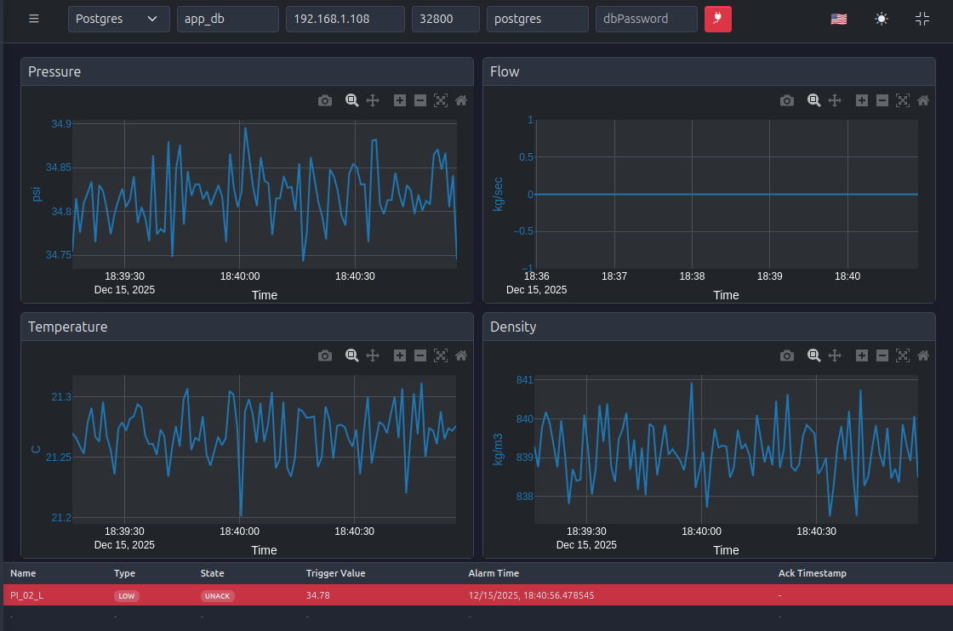Click the kg/m3 axis label

pyautogui.click(x=498, y=449)
